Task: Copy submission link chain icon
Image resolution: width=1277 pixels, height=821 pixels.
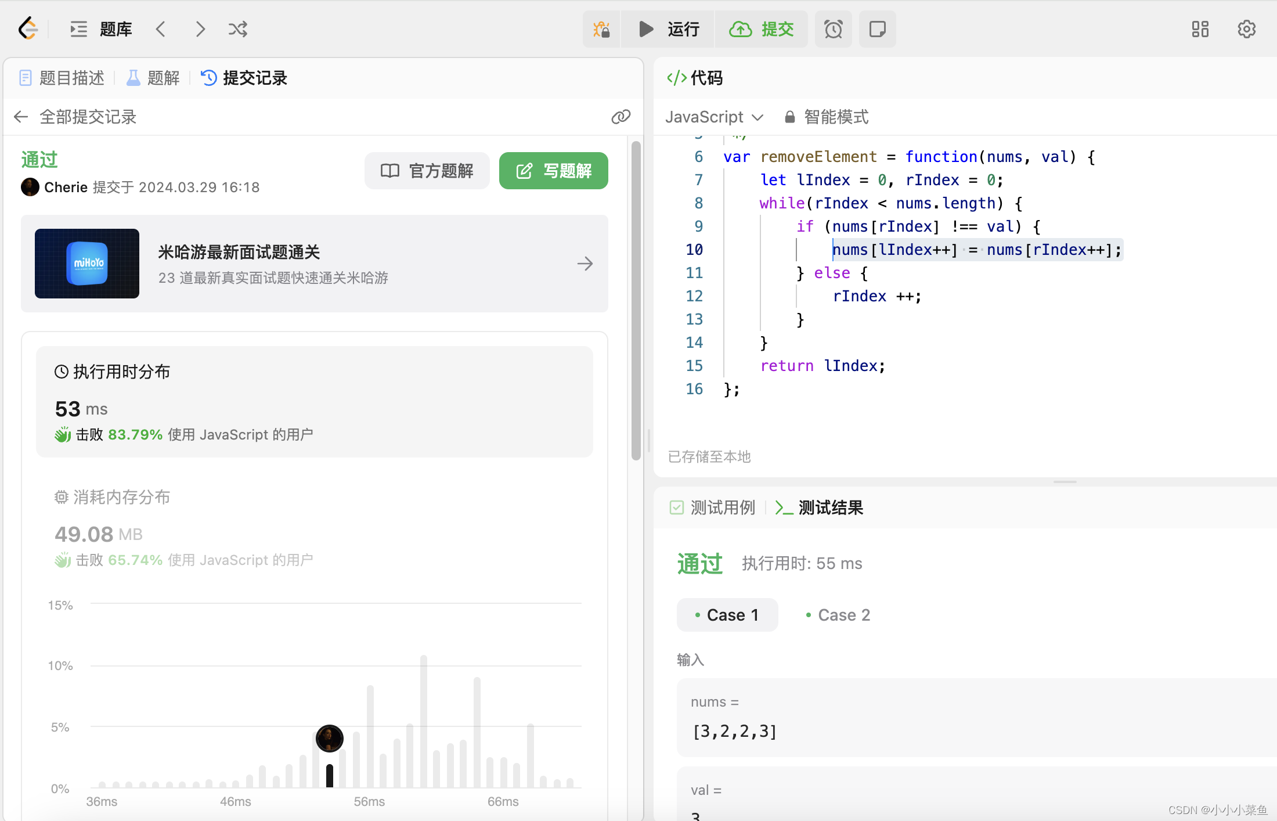Action: pos(621,117)
